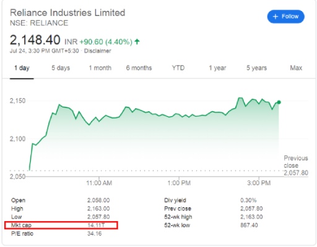
Task: Click the Reliance Industries Limited title
Action: (67, 13)
